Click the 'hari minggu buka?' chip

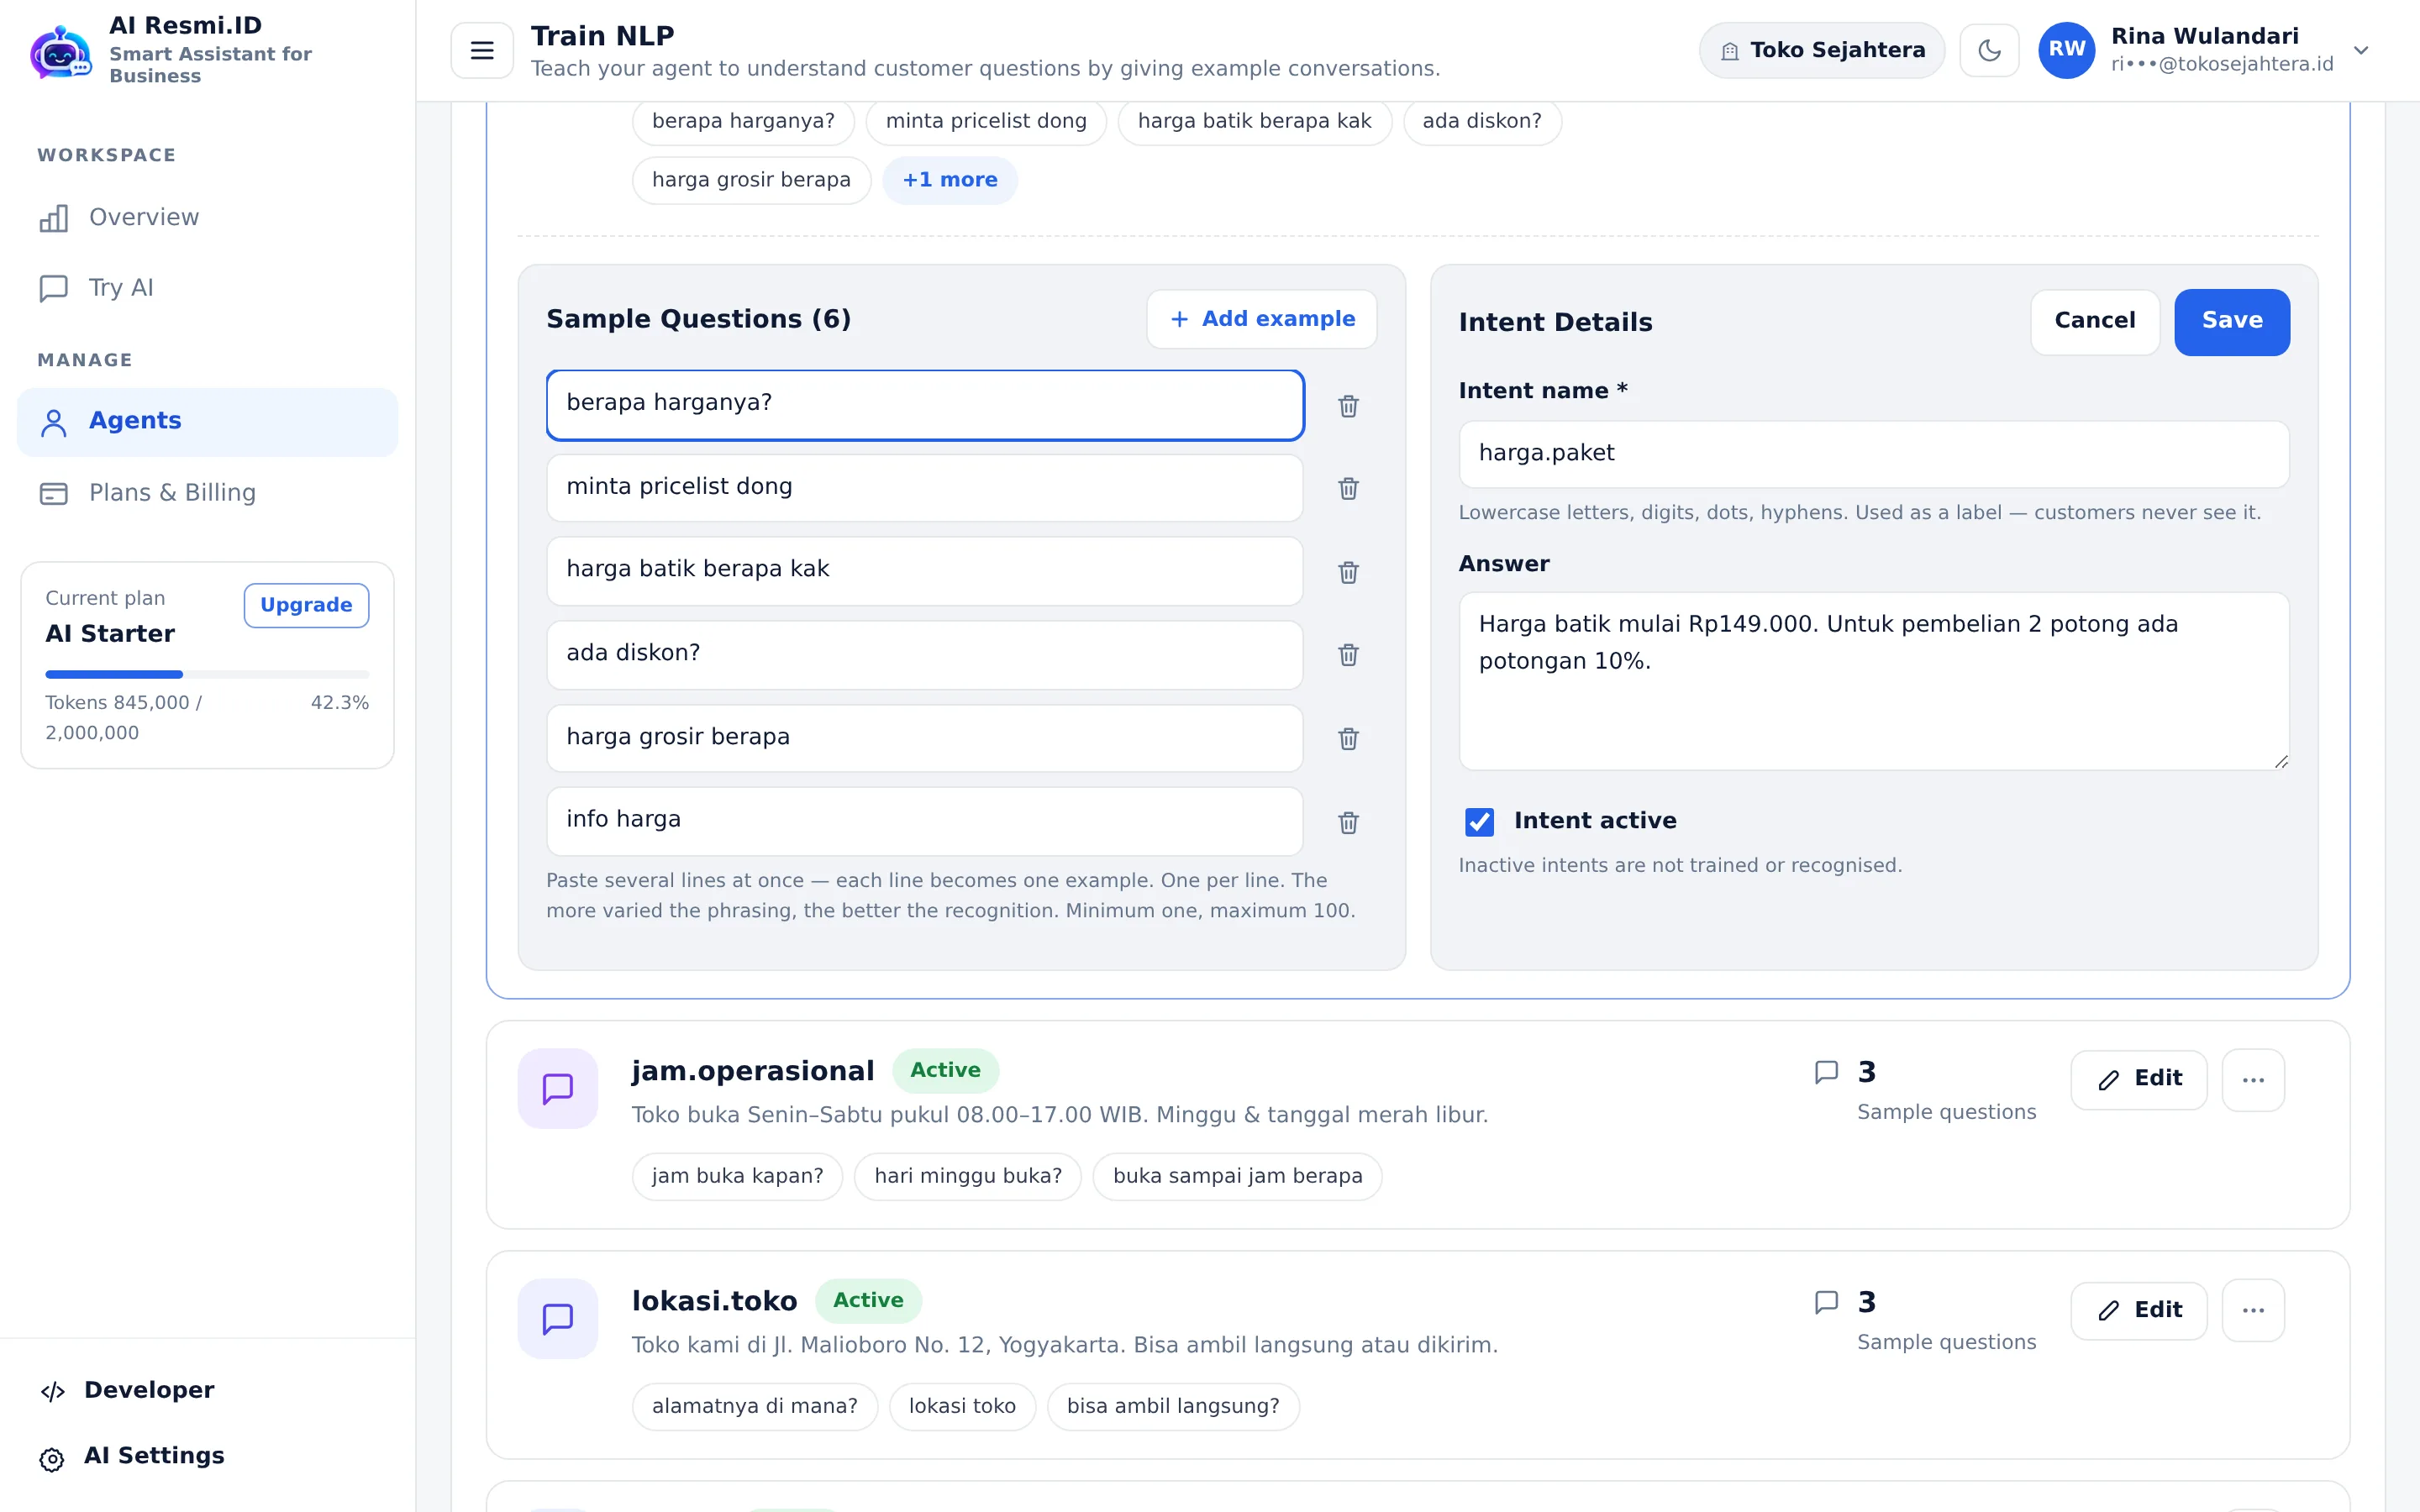click(x=967, y=1177)
